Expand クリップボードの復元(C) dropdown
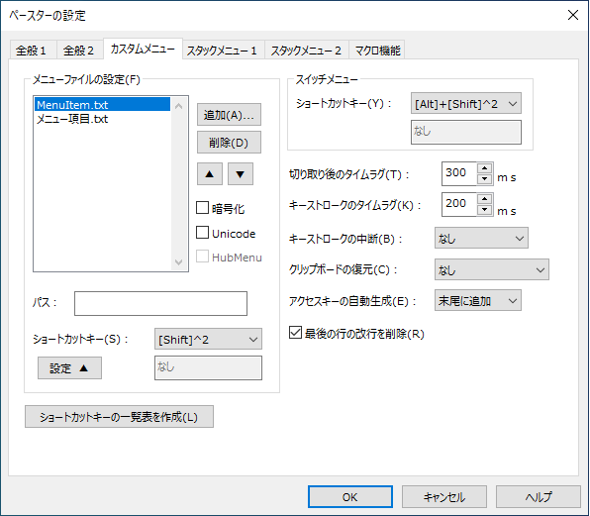590x516 pixels. pos(491,269)
